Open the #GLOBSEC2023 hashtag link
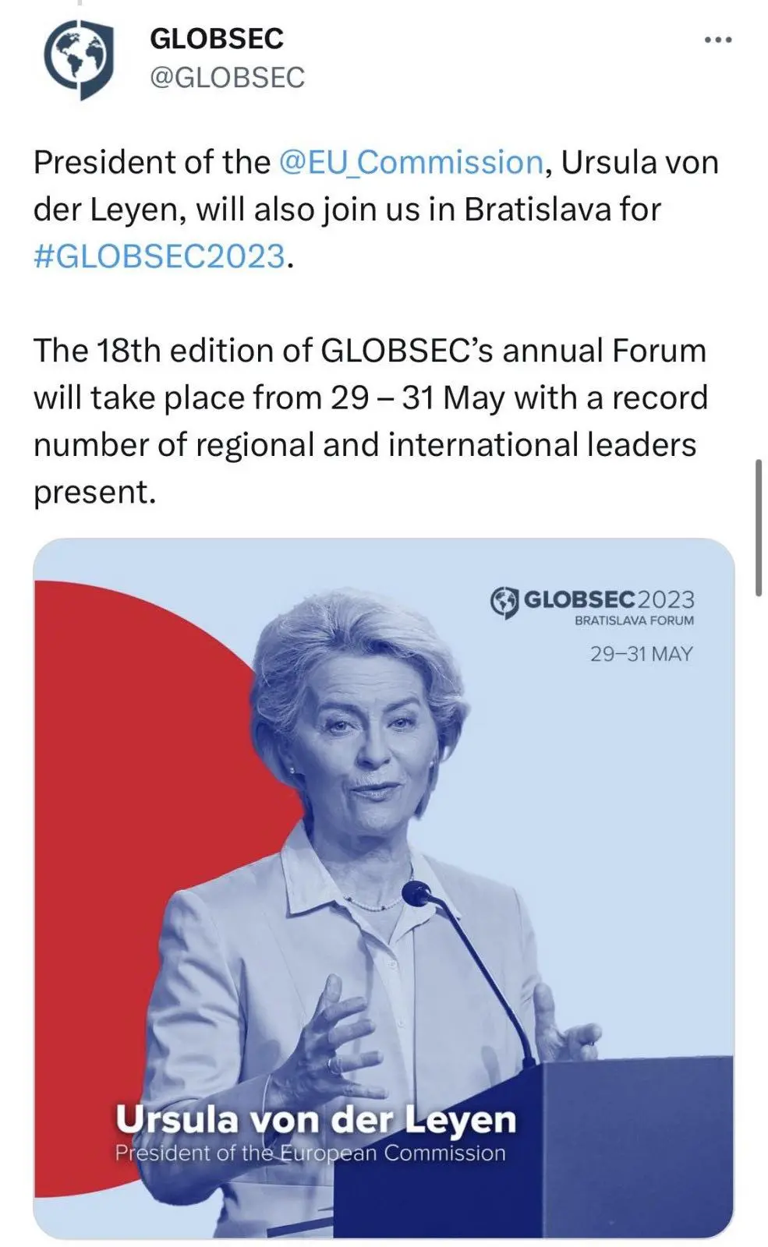Viewport: 768px width, 1247px height. (160, 256)
